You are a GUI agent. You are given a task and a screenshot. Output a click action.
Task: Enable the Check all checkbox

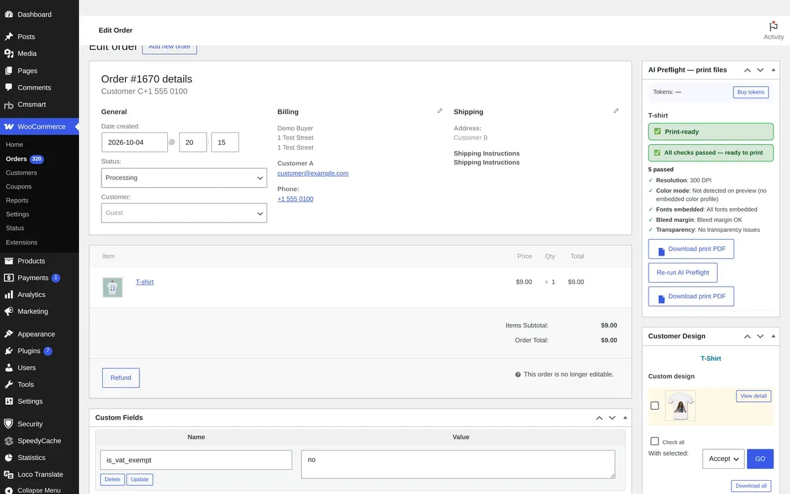654,441
